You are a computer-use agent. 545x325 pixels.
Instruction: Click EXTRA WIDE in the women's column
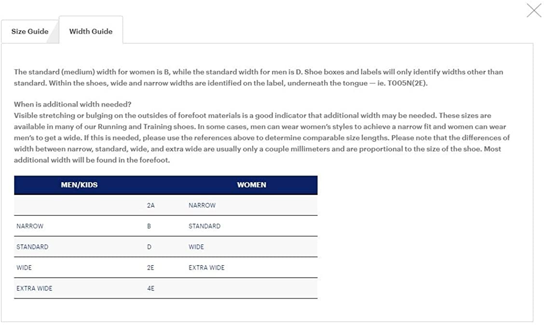(206, 268)
